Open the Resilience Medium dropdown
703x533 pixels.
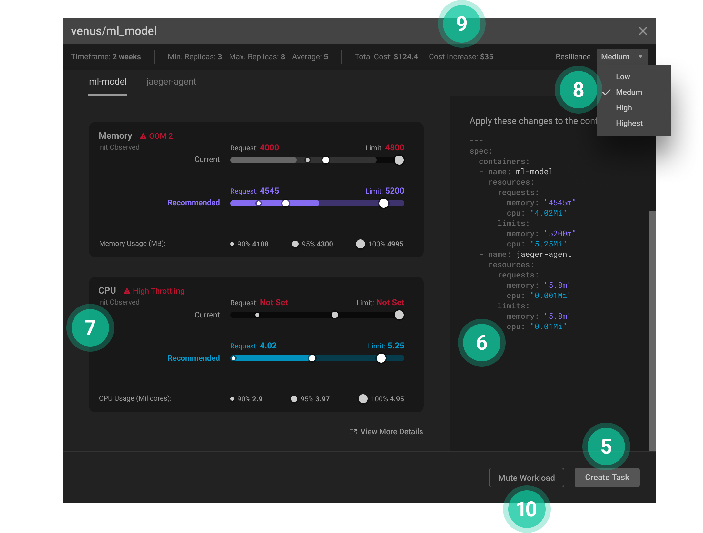pos(615,57)
